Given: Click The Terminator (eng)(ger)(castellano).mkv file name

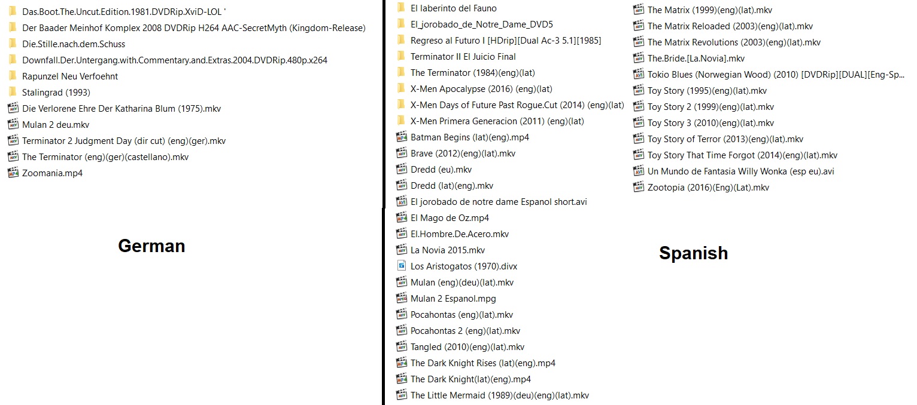Looking at the screenshot, I should [x=105, y=157].
